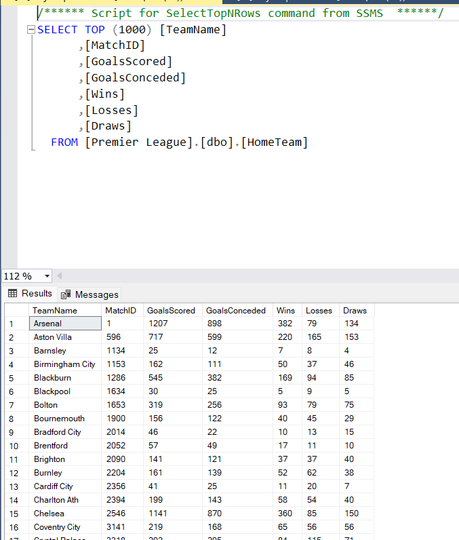Place cursor on [GoalsConceded] in the query
459x540 pixels.
[x=135, y=78]
